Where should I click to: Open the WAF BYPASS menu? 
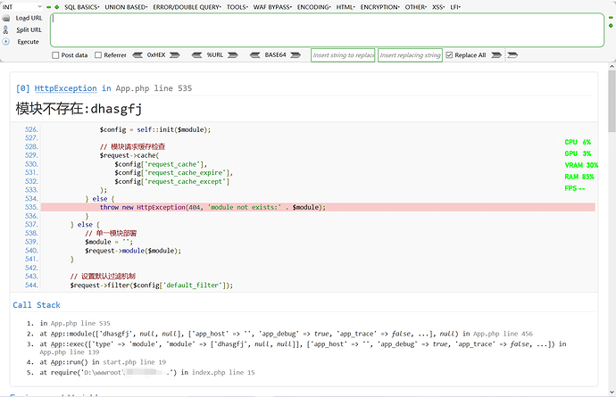272,7
